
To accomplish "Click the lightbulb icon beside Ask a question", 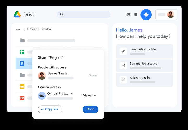I will [x=123, y=80].
